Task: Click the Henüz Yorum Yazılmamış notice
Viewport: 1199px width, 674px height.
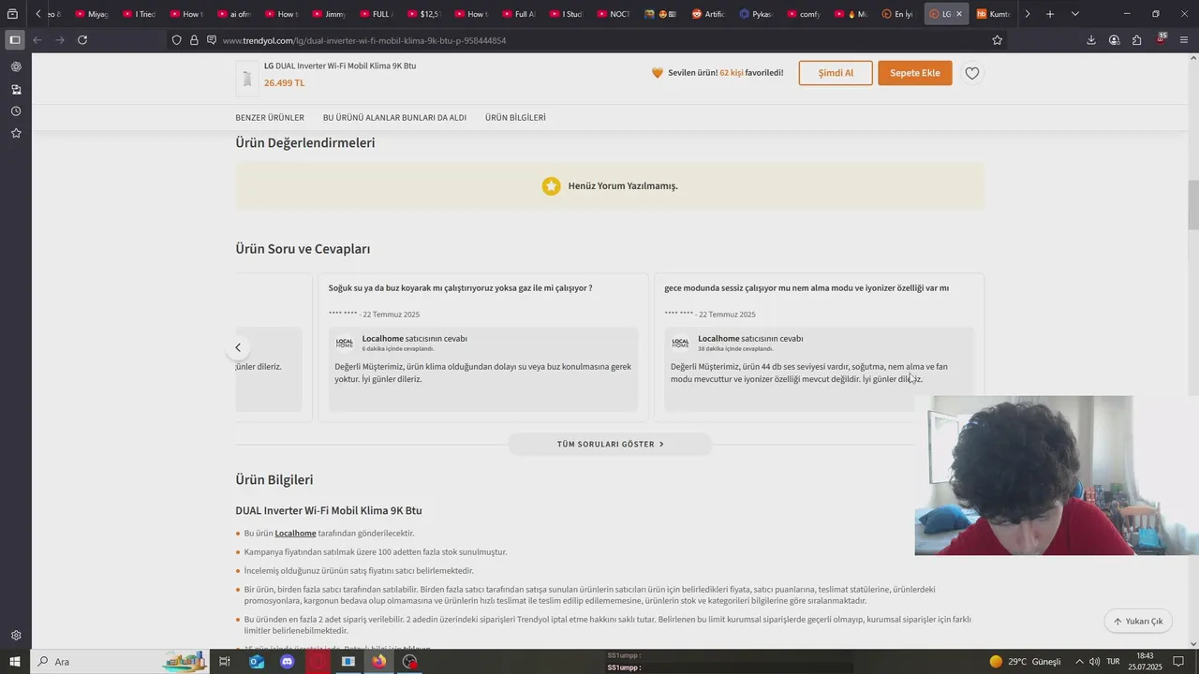Action: coord(610,185)
